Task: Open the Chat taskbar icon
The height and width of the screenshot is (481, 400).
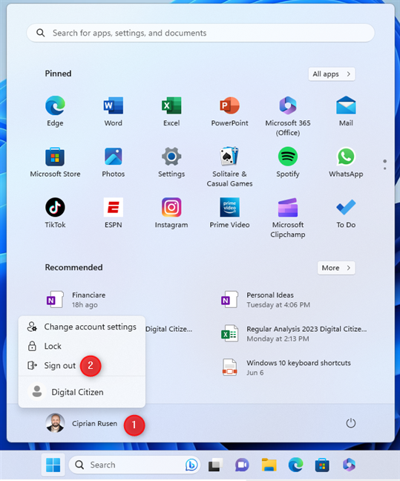Action: [x=242, y=465]
